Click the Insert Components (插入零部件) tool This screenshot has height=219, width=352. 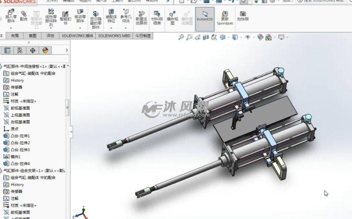coord(11,16)
